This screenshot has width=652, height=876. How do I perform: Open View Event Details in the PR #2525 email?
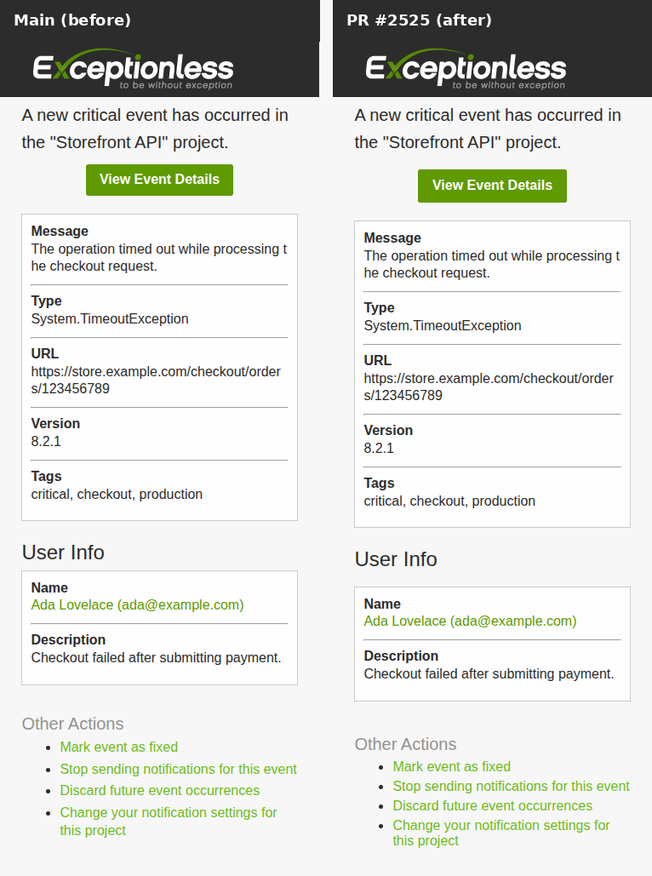[492, 186]
